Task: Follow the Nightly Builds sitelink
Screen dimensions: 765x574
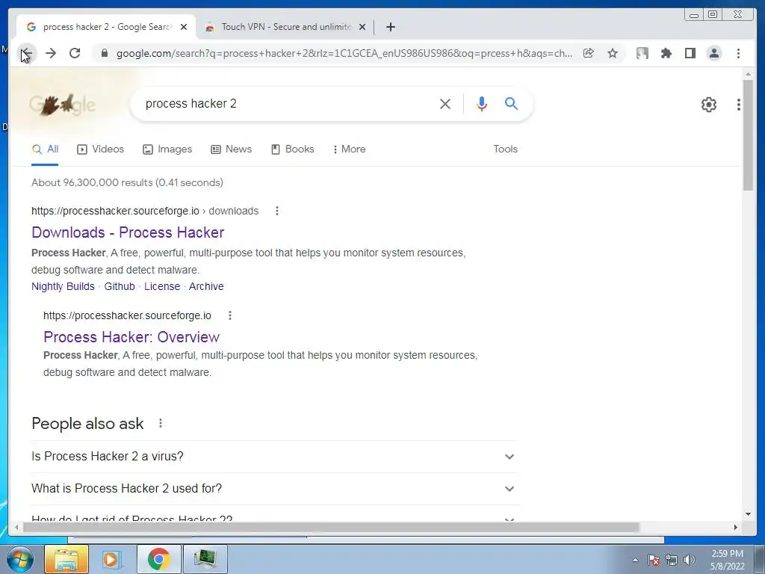Action: [x=63, y=286]
